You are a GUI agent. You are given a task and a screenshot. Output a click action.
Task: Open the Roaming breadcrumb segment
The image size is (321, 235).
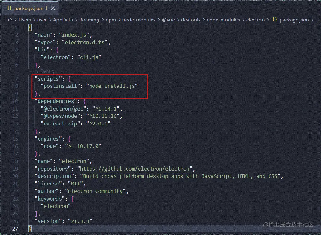(89, 20)
